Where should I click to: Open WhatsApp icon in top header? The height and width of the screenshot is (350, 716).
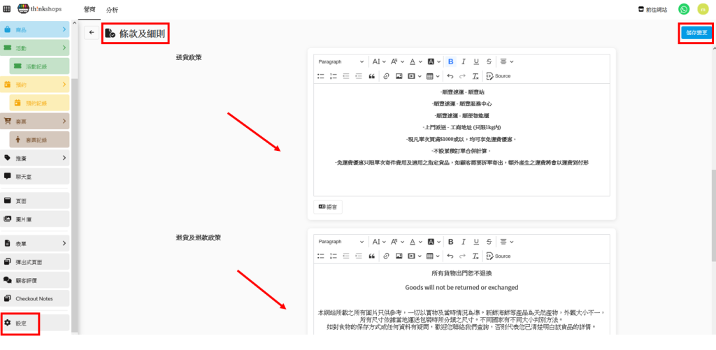pyautogui.click(x=683, y=10)
